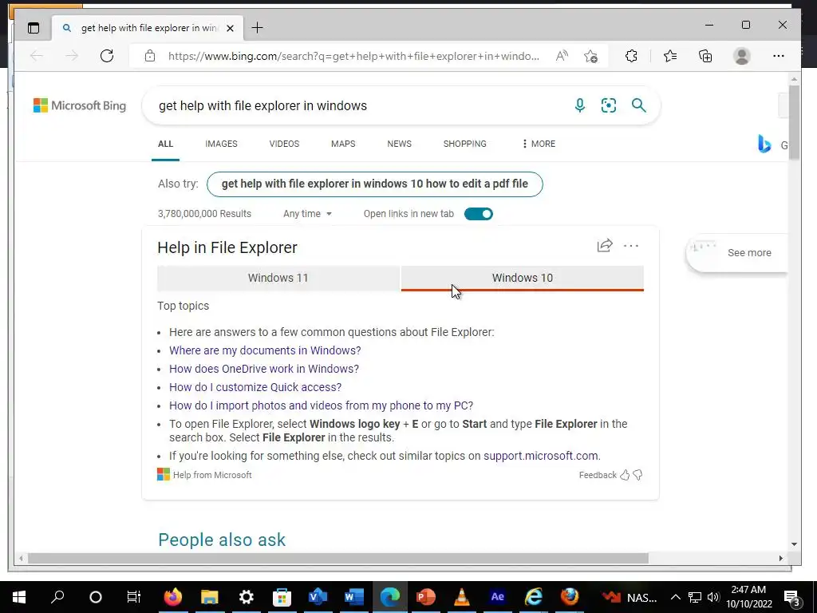Give thumbs down feedback
817x613 pixels.
[x=637, y=475]
